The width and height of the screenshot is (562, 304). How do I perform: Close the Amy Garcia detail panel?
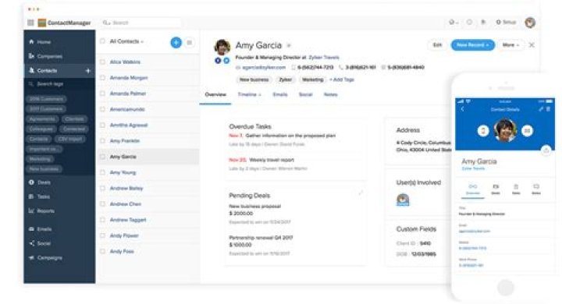pos(532,44)
